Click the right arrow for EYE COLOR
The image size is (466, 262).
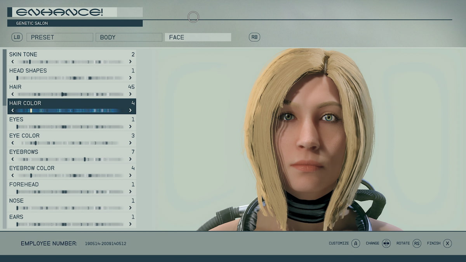pyautogui.click(x=130, y=143)
